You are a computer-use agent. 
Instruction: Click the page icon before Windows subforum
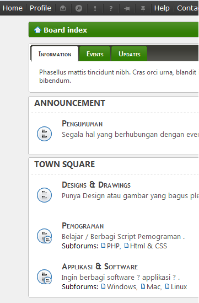pyautogui.click(x=104, y=286)
